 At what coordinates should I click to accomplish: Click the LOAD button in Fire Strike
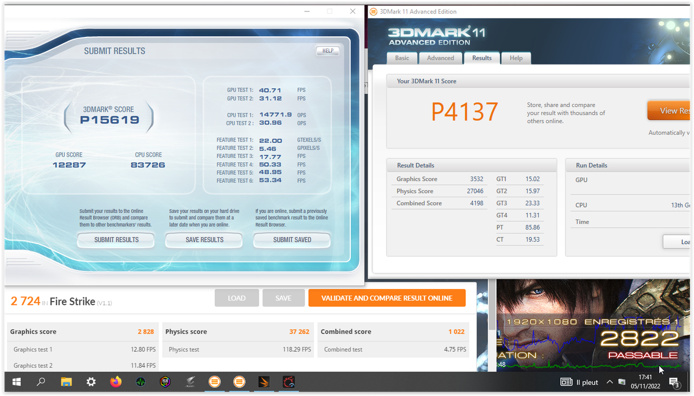click(x=236, y=298)
